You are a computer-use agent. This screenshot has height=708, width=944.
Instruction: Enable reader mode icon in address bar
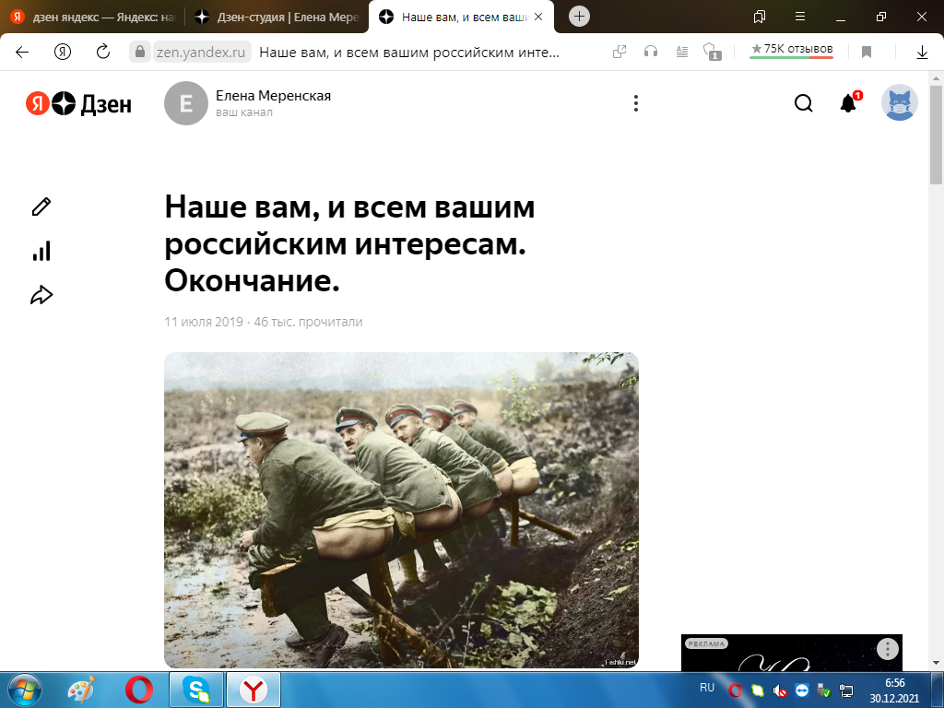[x=681, y=53]
